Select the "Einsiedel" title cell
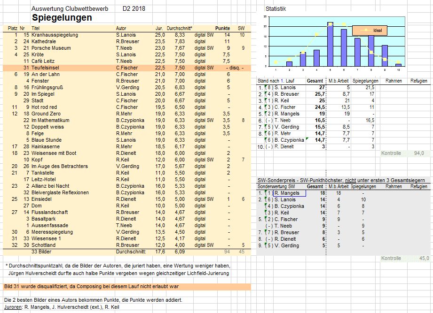The image size is (433, 313). pyautogui.click(x=41, y=199)
